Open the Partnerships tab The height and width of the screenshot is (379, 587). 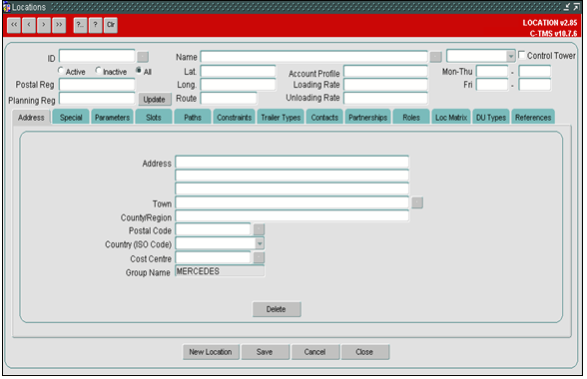point(368,118)
